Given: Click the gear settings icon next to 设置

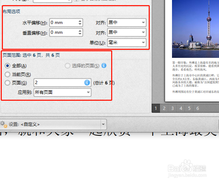Looking at the screenshot, I should (4, 124).
